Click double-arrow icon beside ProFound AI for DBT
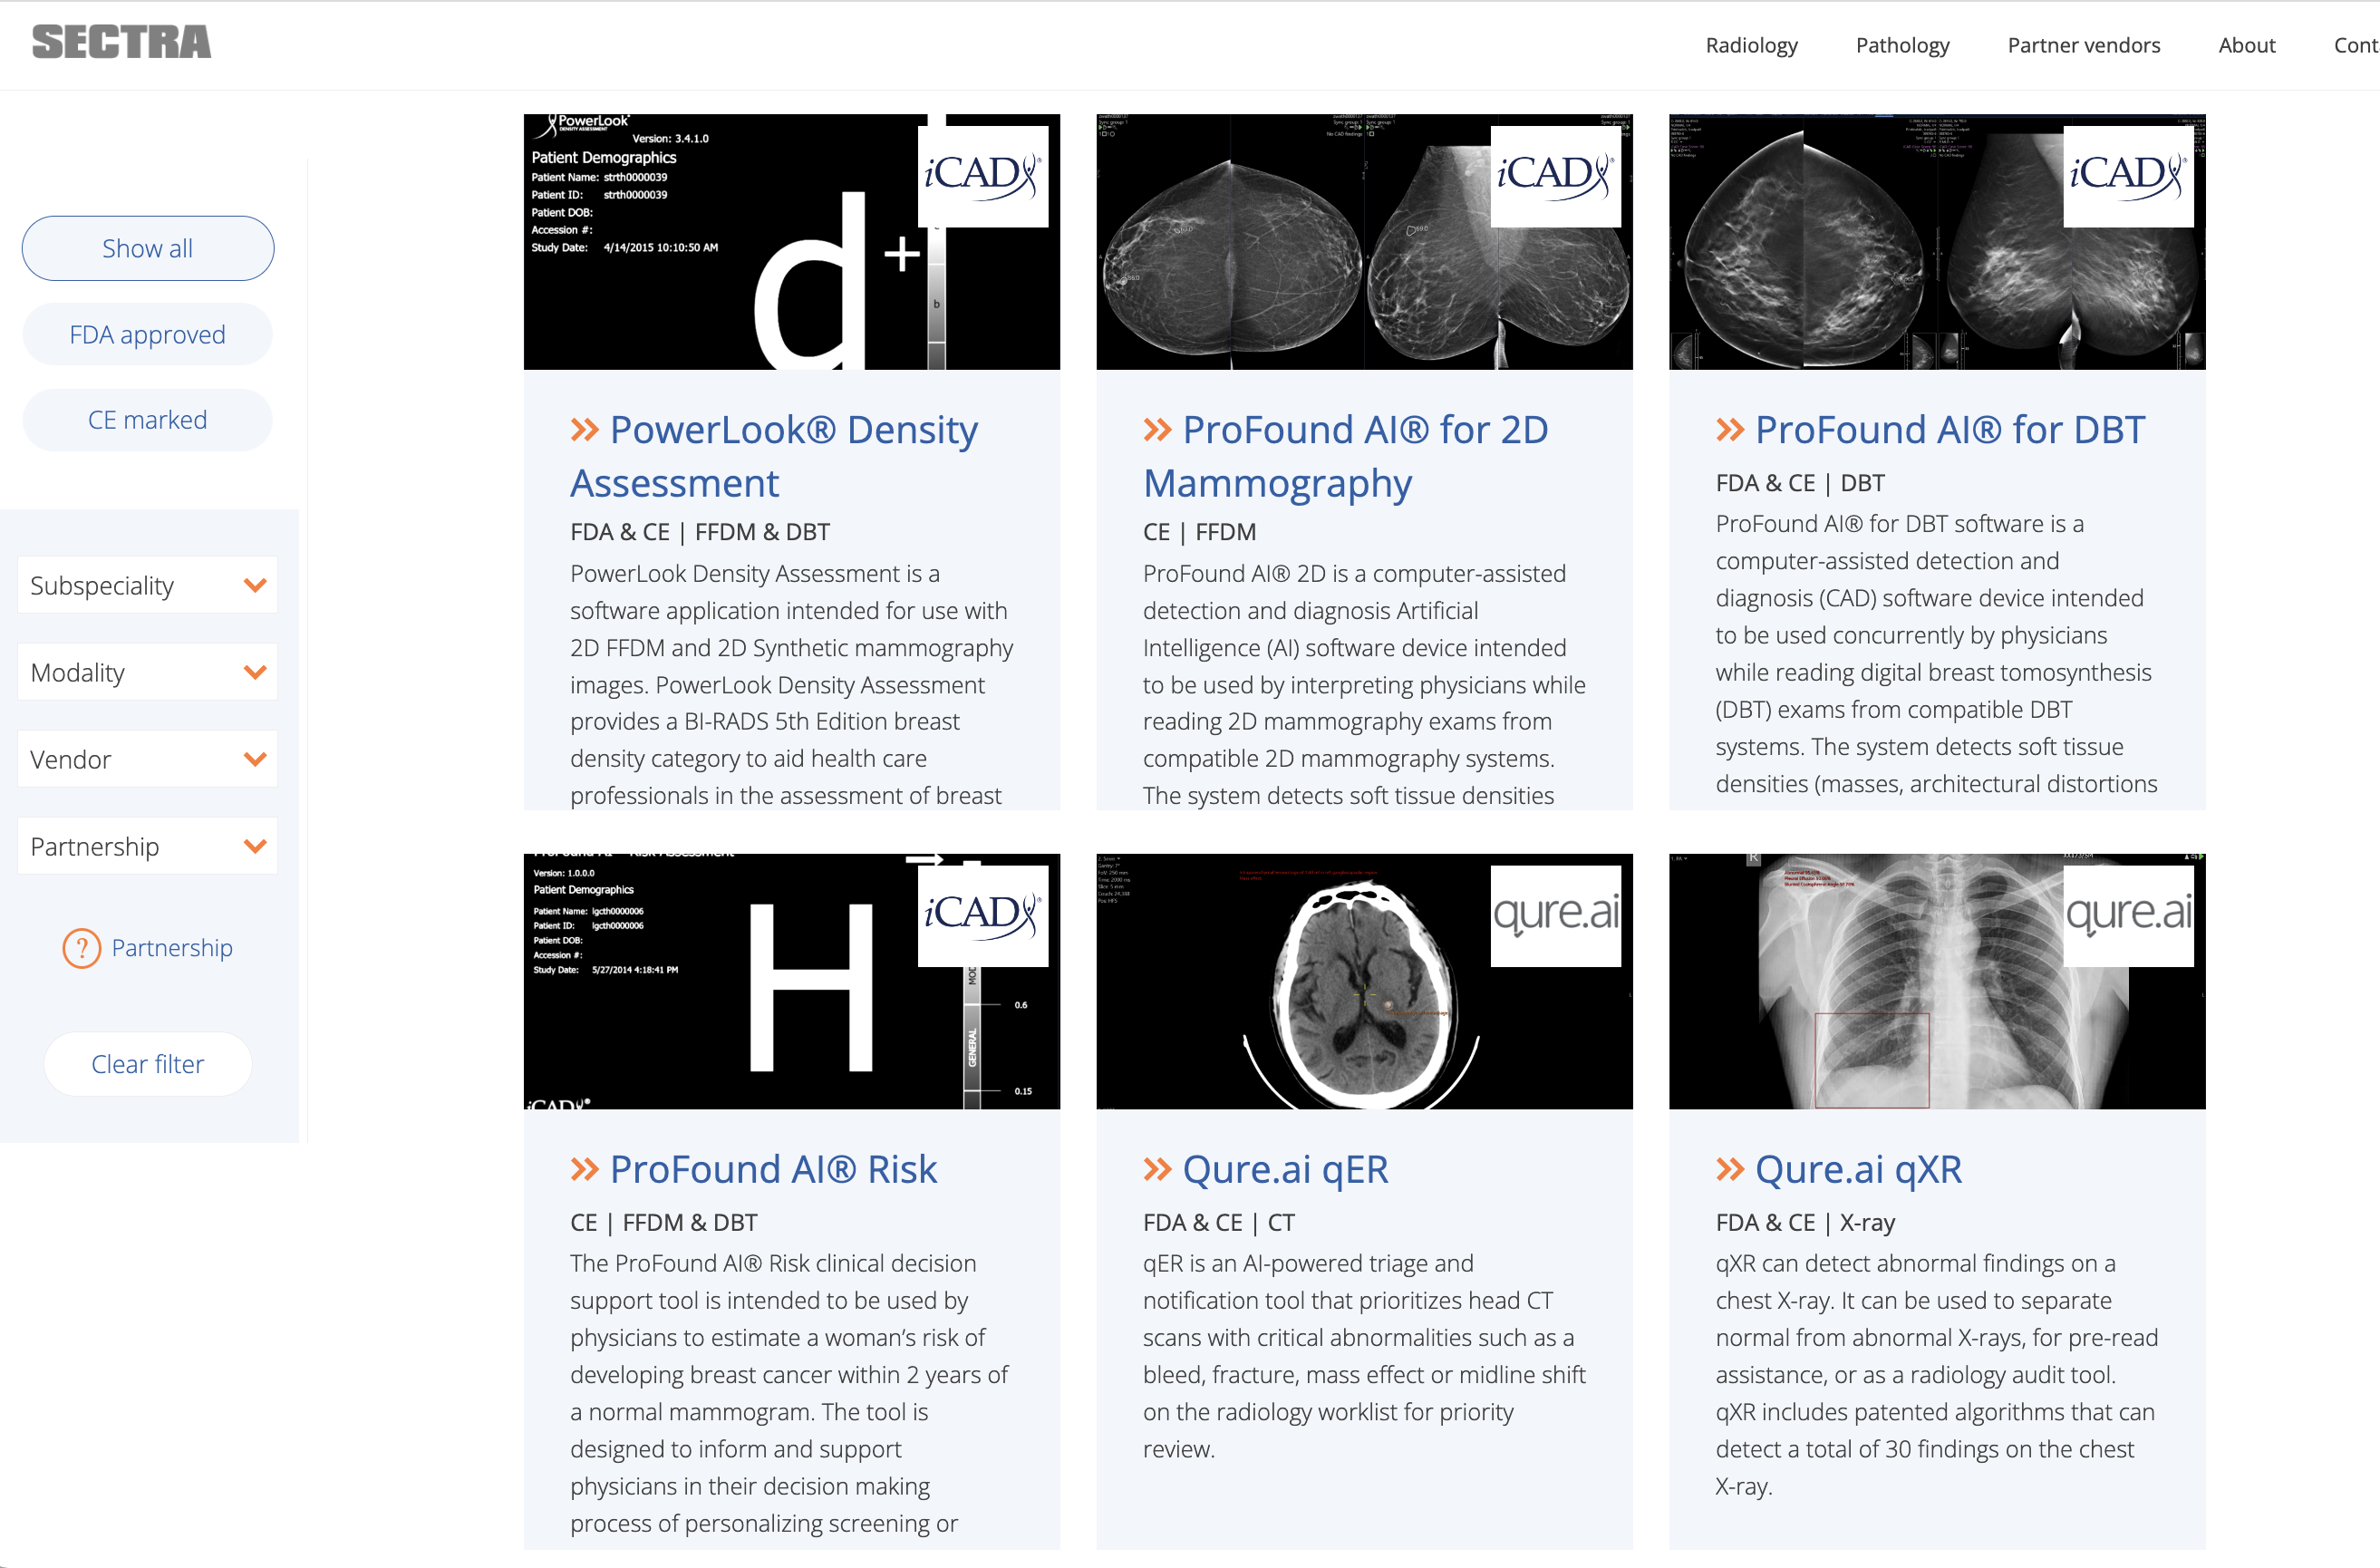Viewport: 2380px width, 1568px height. tap(1729, 431)
